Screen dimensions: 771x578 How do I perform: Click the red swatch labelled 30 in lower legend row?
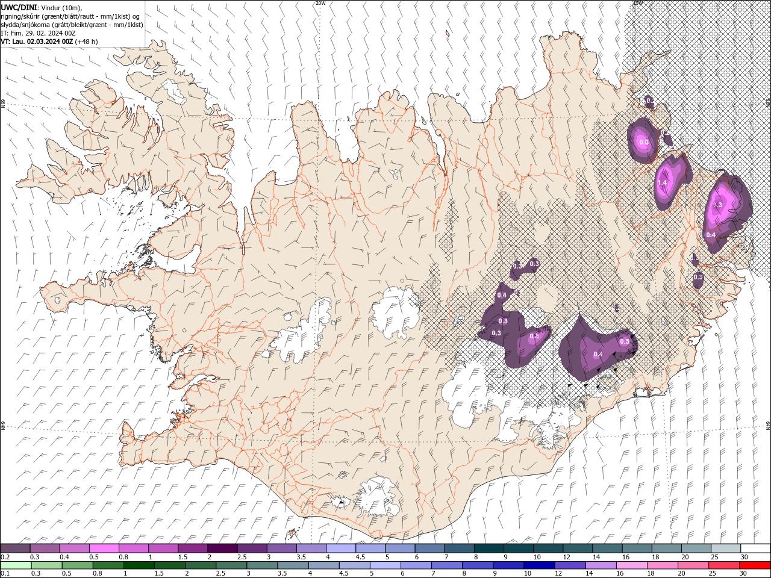click(x=755, y=565)
